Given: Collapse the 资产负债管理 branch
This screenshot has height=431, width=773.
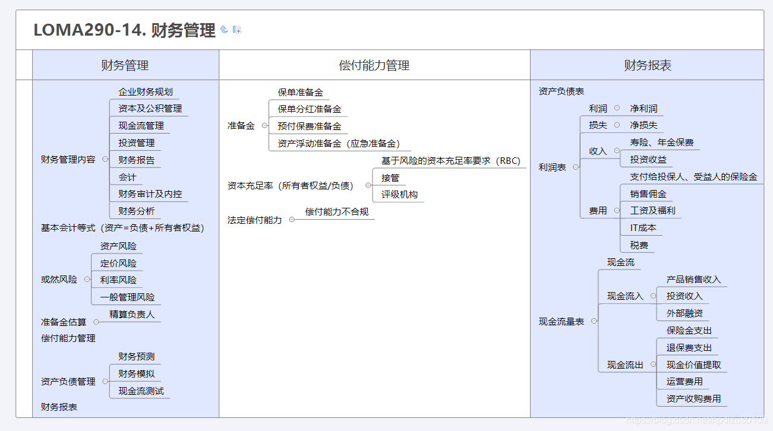Looking at the screenshot, I should 105,382.
